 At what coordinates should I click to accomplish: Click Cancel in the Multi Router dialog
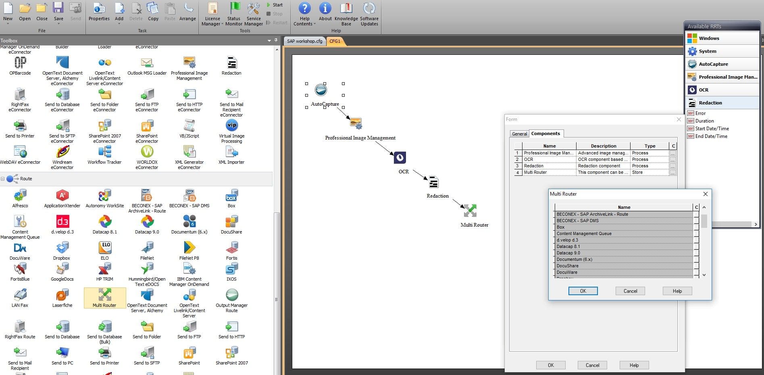pos(630,291)
